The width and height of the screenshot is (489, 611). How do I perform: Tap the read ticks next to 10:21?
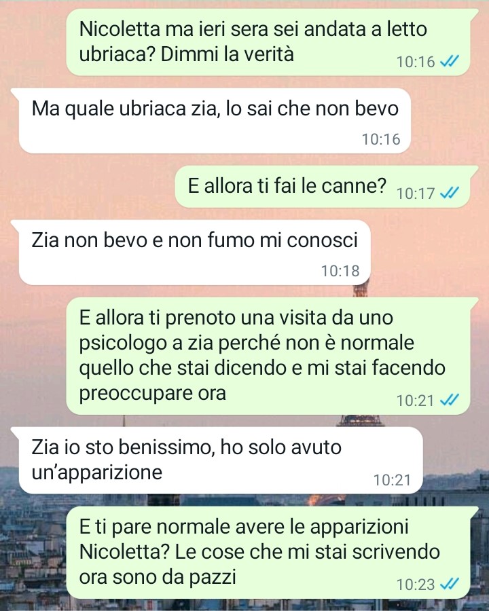[x=449, y=400]
